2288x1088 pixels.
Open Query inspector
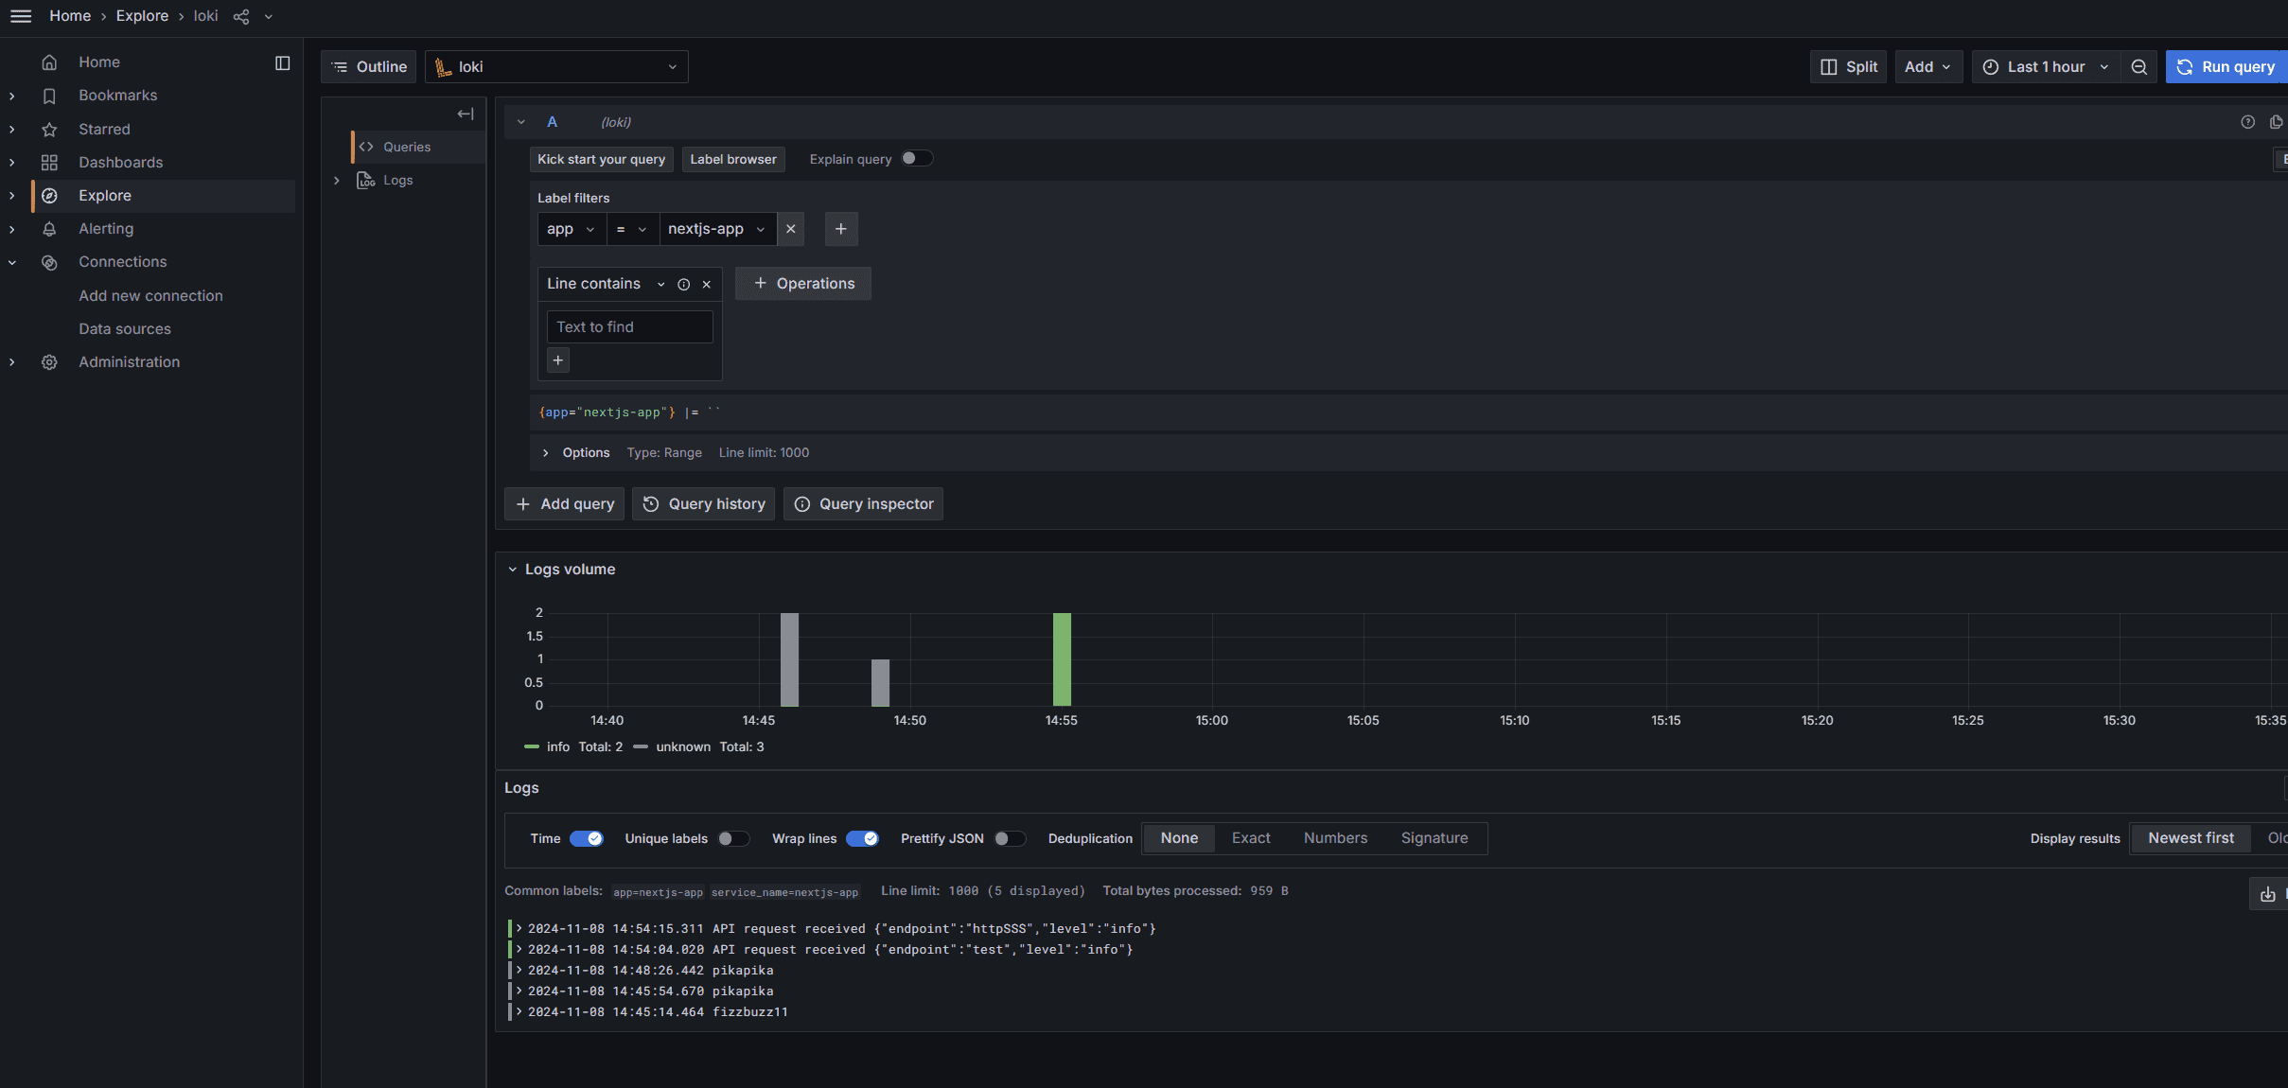point(862,503)
